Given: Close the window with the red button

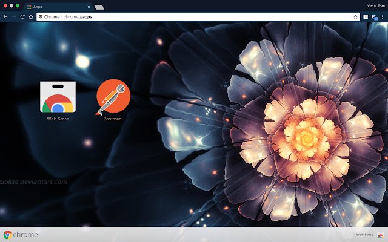Looking at the screenshot, I should point(5,5).
